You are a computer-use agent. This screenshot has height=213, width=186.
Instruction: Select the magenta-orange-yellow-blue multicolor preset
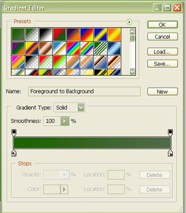pos(18,62)
